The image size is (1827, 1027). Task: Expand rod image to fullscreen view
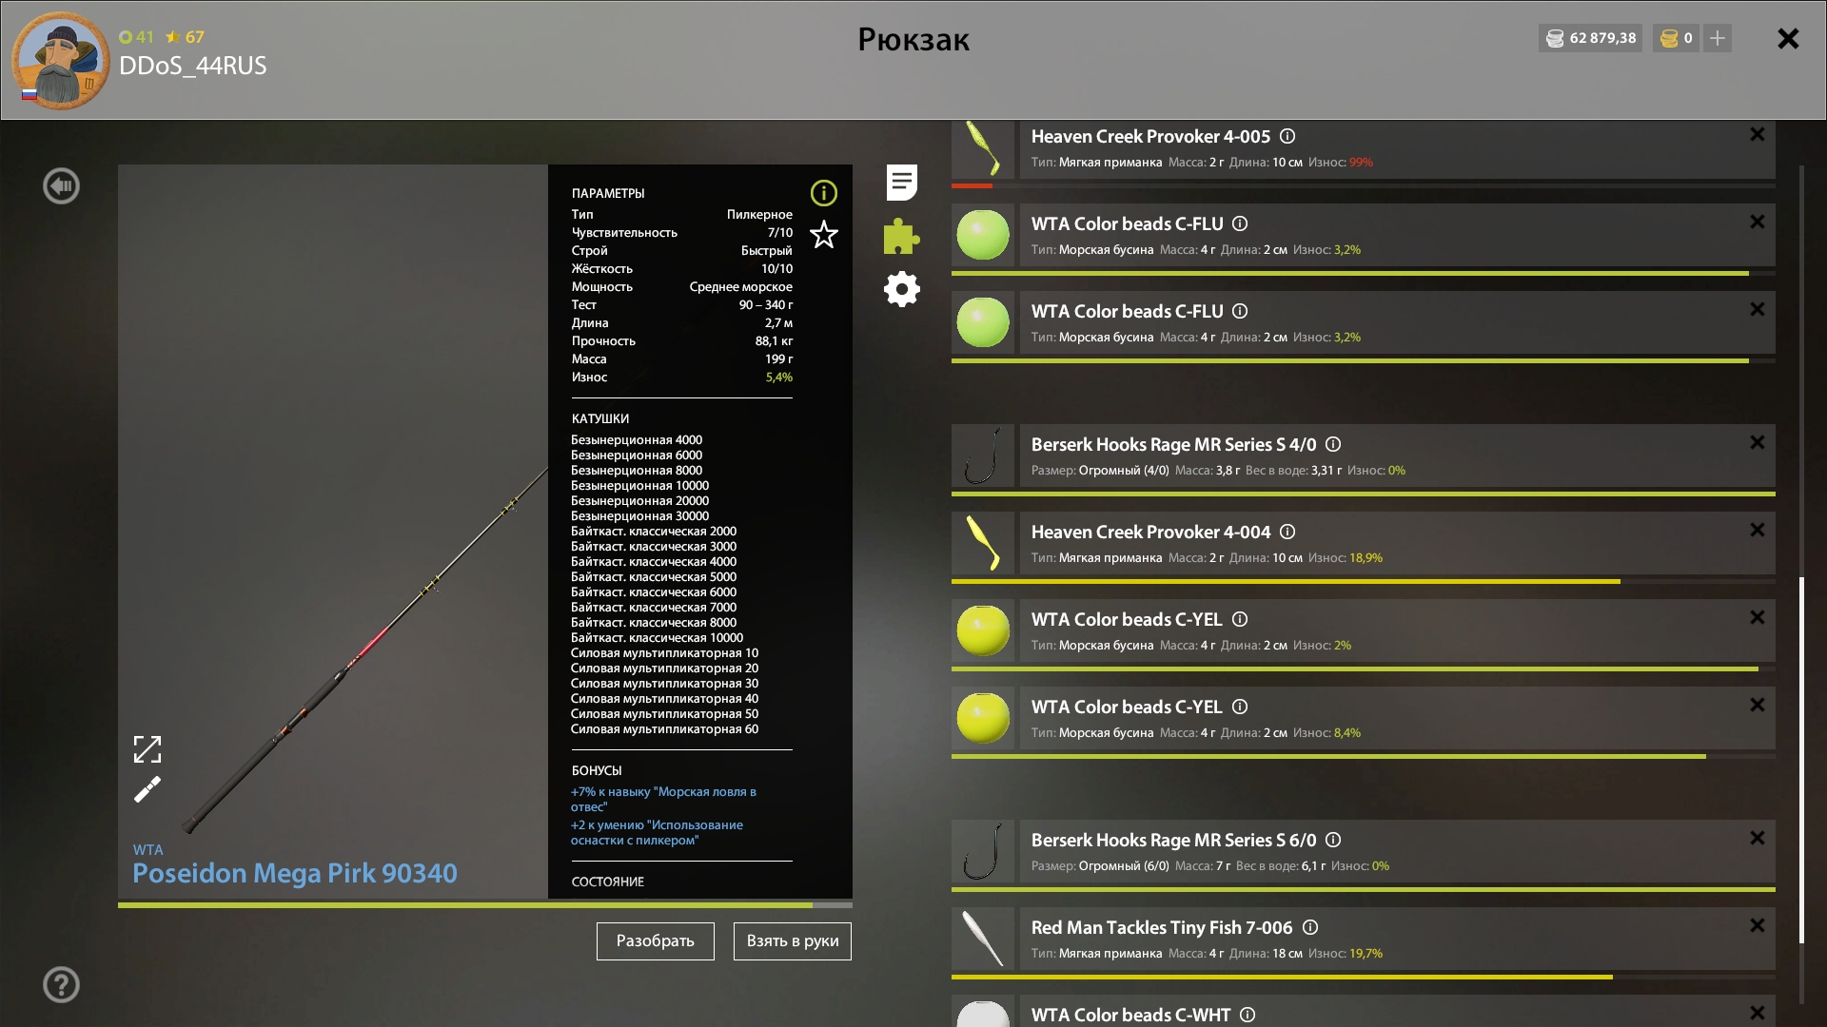[147, 749]
